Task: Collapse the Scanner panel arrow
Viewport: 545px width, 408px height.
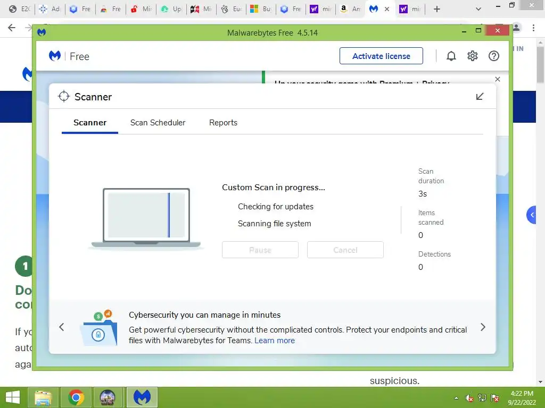Action: coord(480,97)
